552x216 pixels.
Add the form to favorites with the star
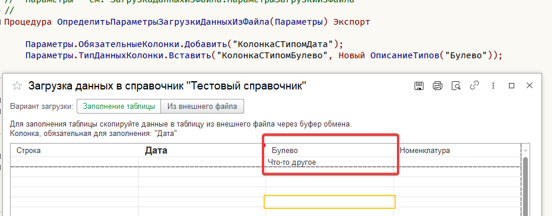pyautogui.click(x=17, y=86)
